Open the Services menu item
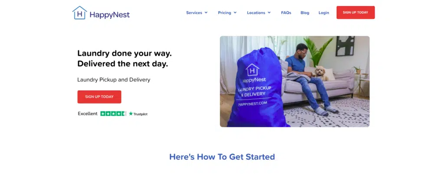Viewport: 444px width, 174px height. tap(194, 13)
